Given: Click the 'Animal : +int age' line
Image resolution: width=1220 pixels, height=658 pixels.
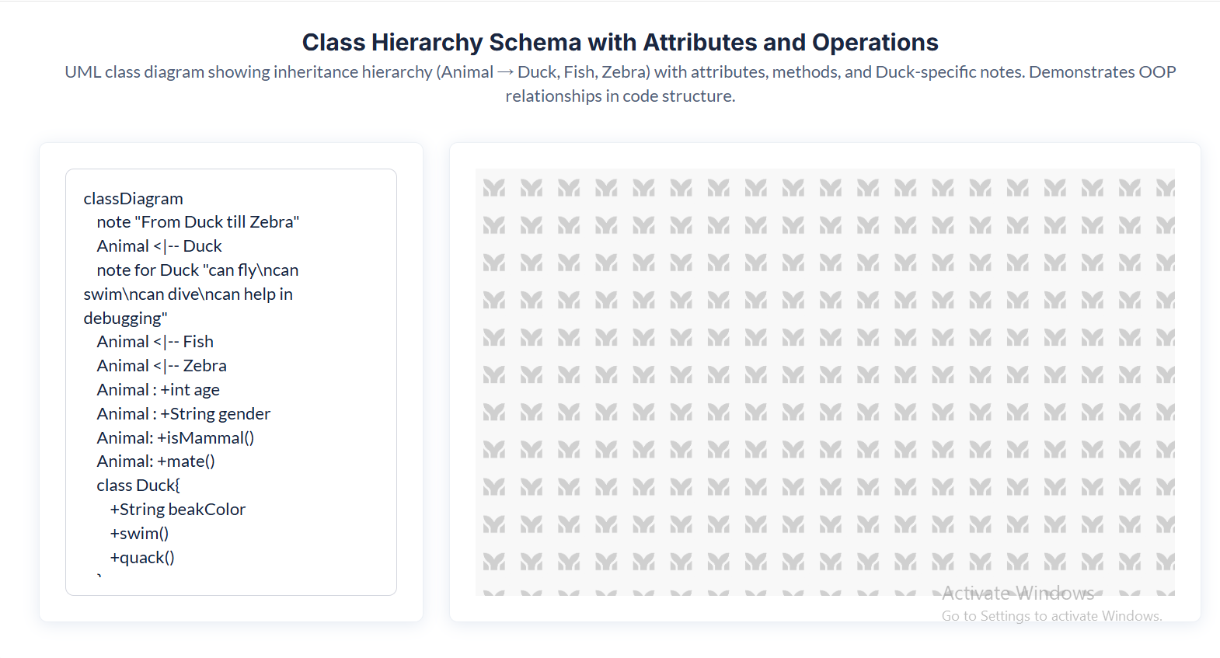Looking at the screenshot, I should click(158, 390).
